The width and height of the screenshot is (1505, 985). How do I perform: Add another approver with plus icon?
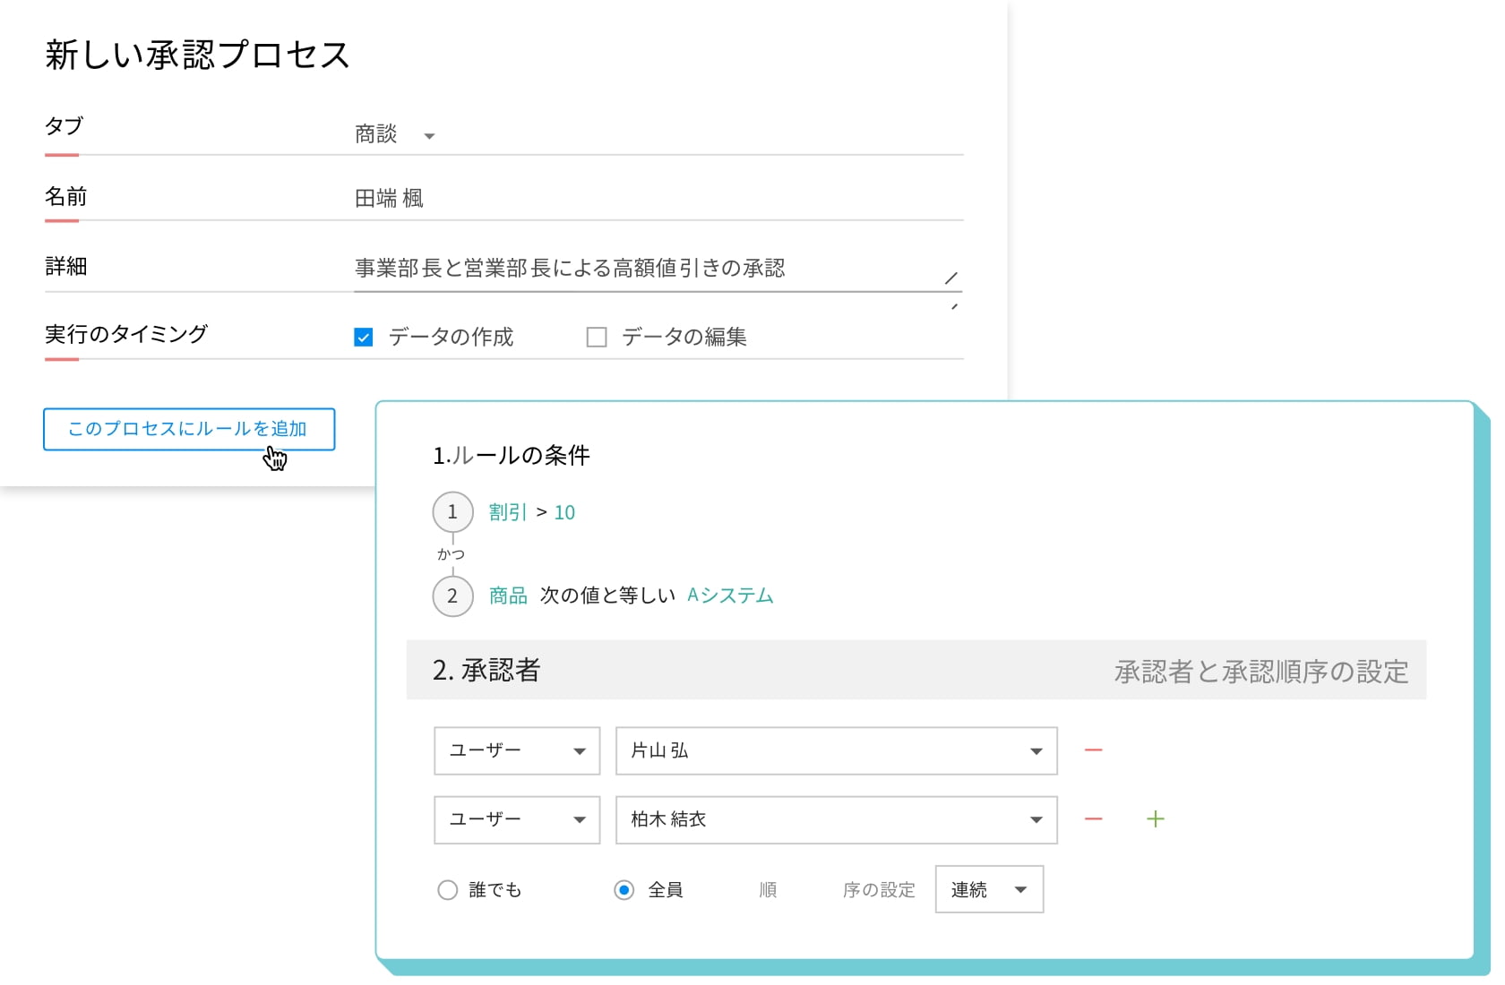pos(1155,818)
